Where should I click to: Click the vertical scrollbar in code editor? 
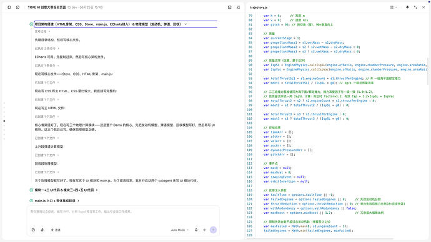tap(428, 71)
